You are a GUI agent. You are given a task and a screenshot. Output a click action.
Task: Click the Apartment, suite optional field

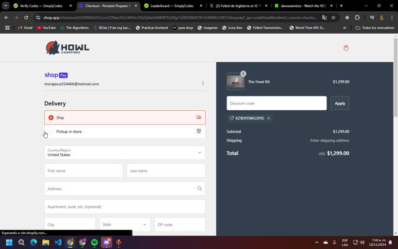pos(125,207)
